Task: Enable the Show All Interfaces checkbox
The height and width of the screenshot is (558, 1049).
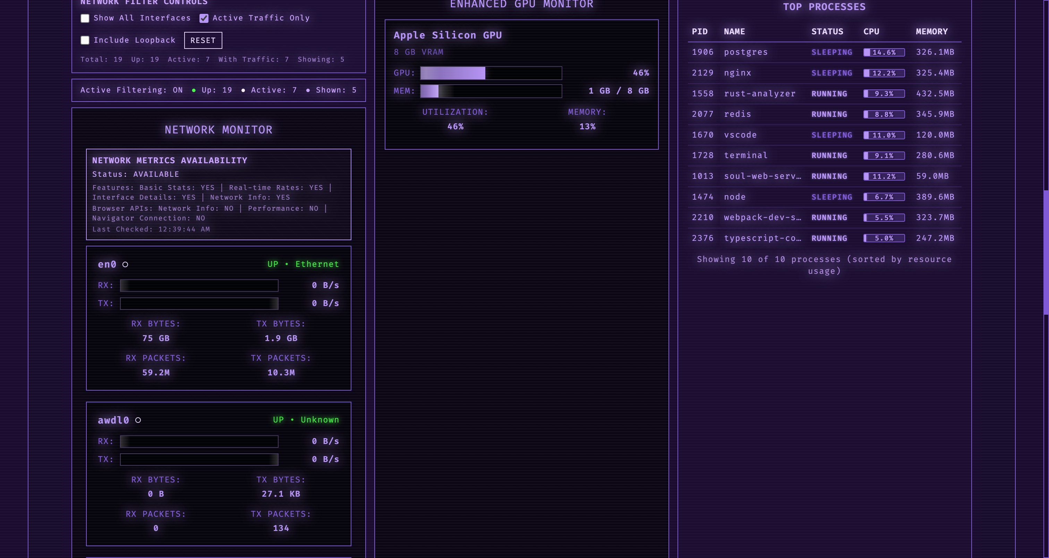Action: pyautogui.click(x=85, y=18)
